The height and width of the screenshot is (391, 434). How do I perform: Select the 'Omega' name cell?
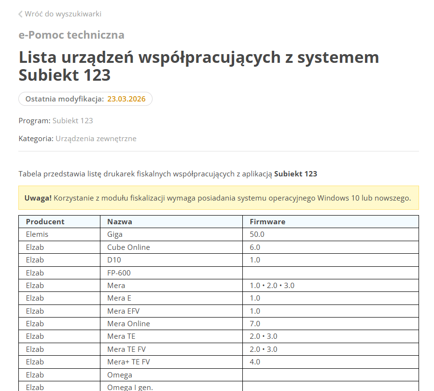click(171, 375)
